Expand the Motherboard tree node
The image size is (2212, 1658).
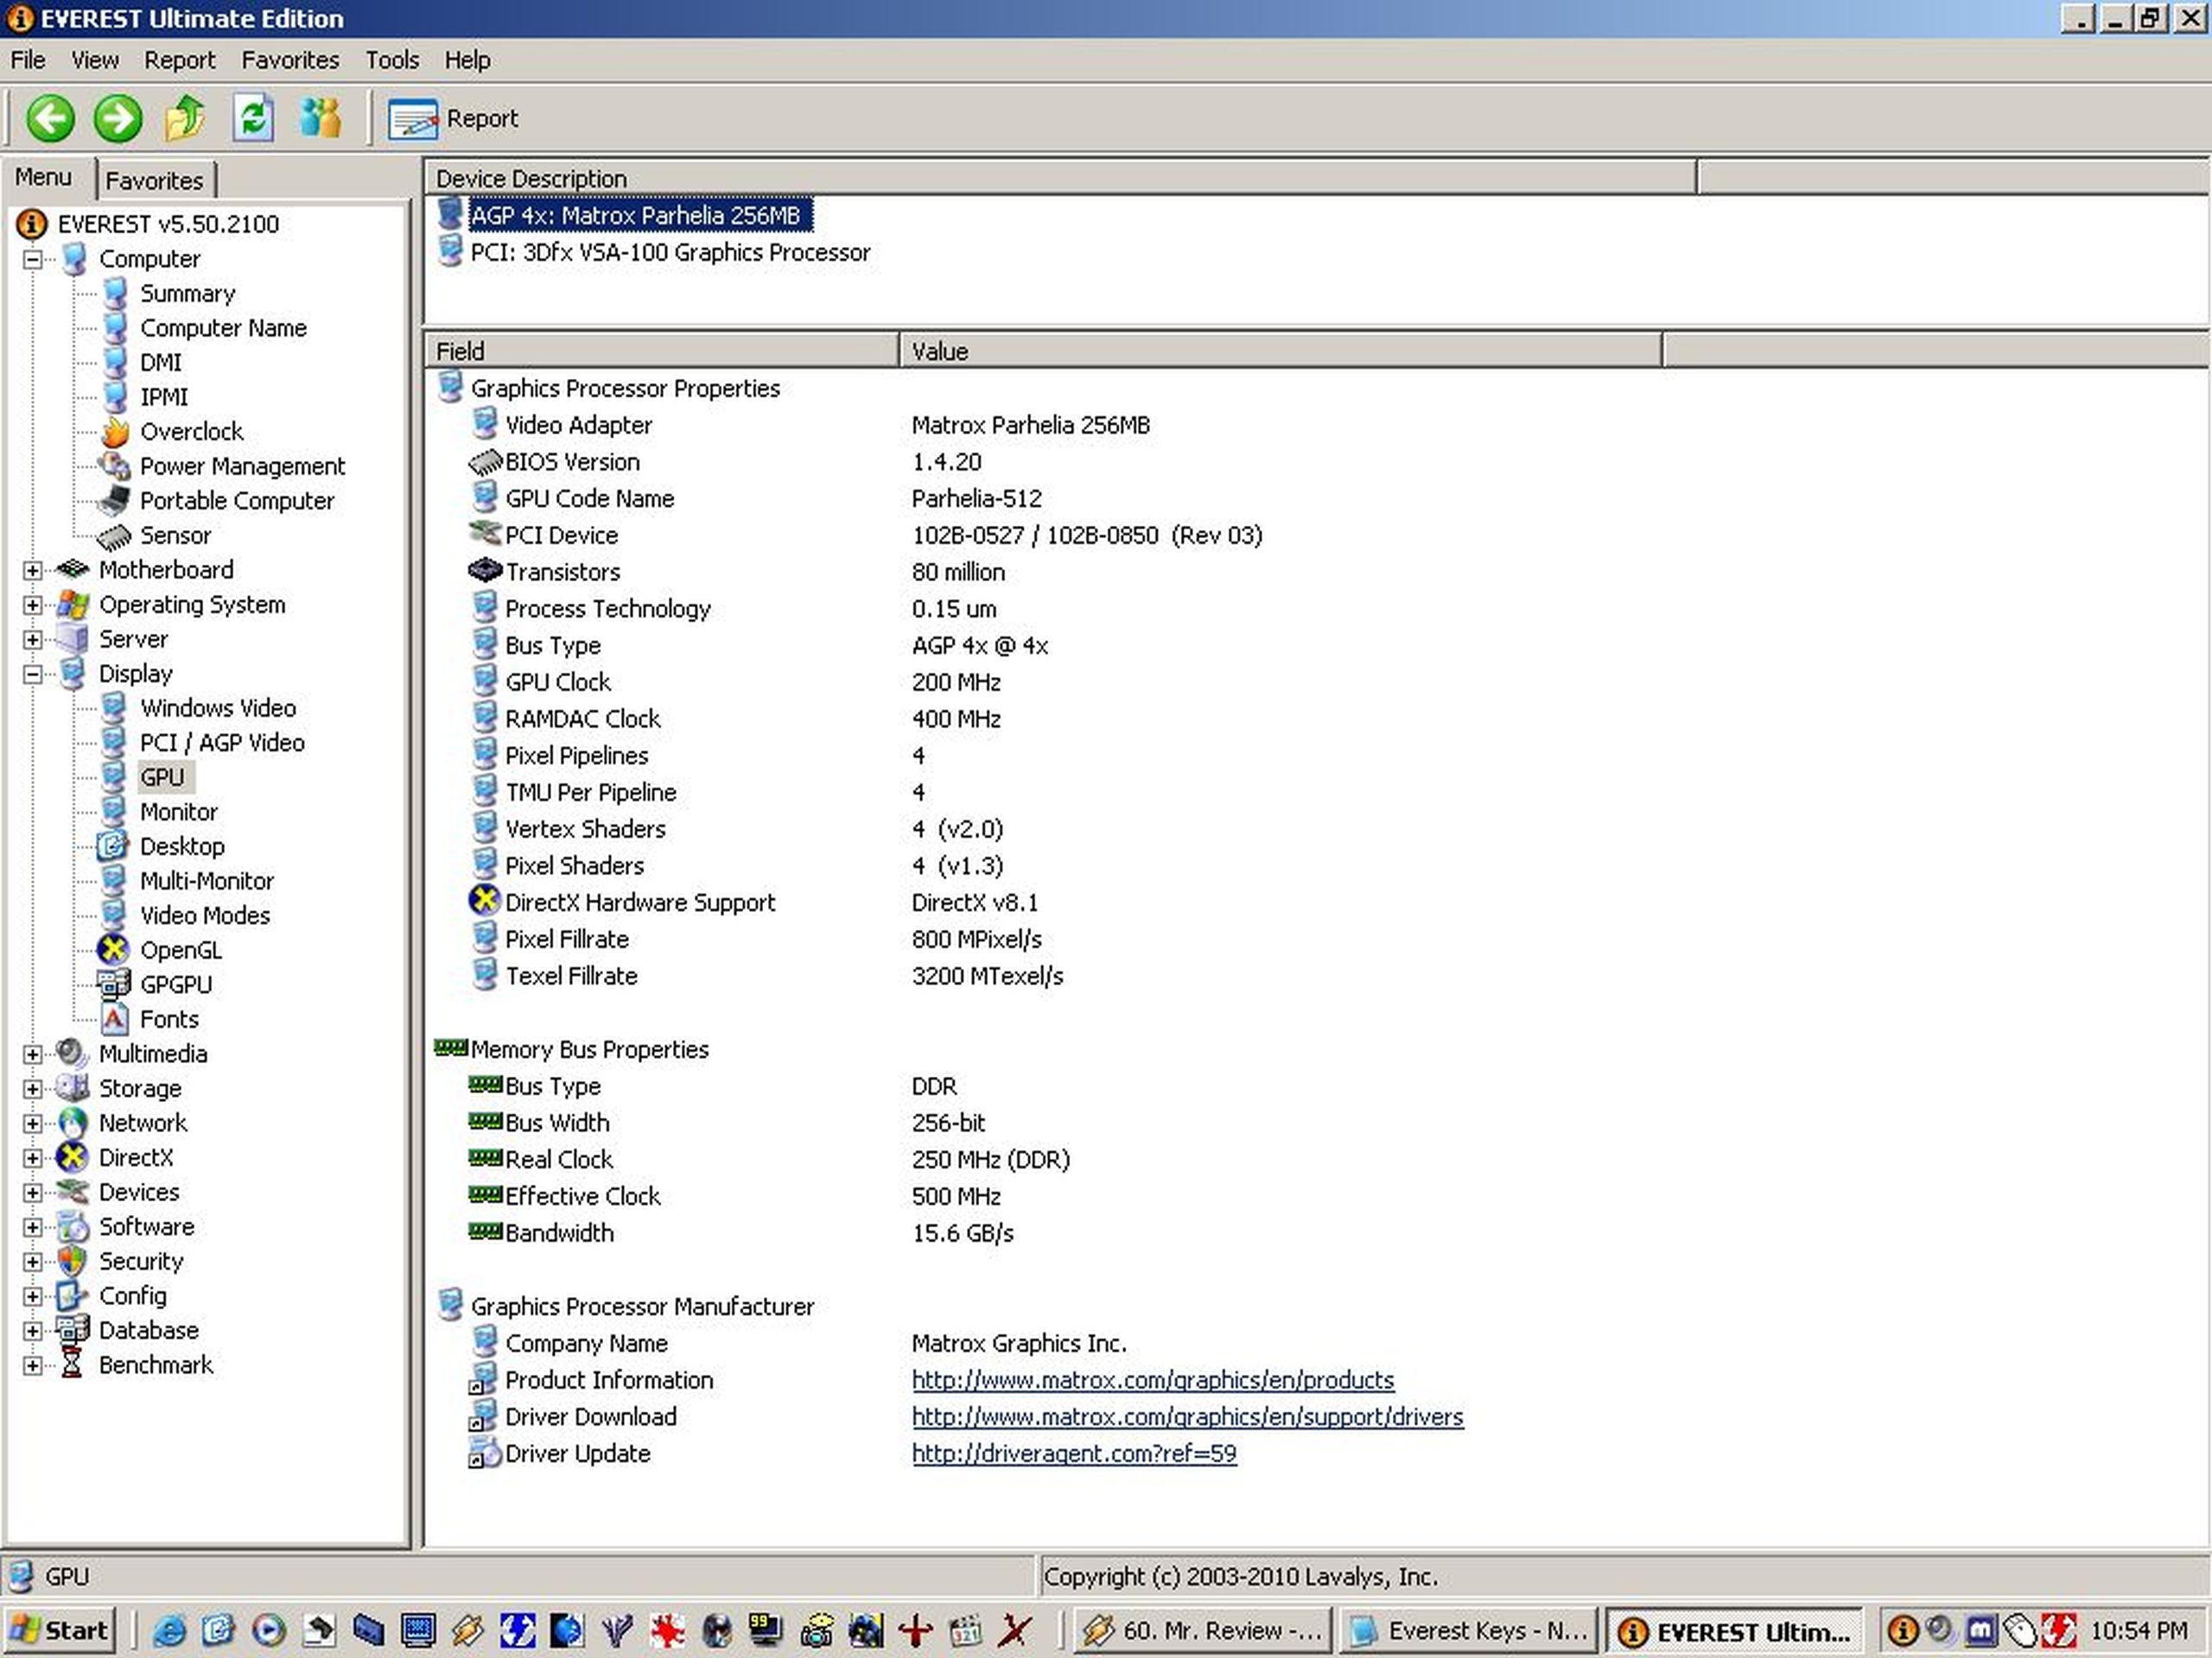coord(33,571)
